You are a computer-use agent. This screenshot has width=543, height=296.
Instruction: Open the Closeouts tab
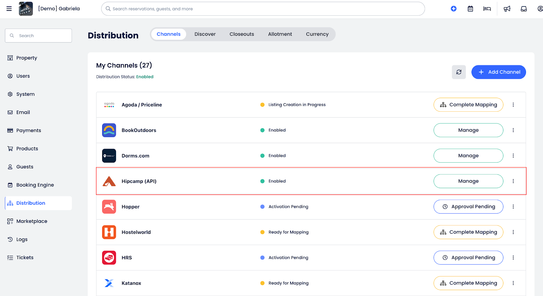coord(242,34)
